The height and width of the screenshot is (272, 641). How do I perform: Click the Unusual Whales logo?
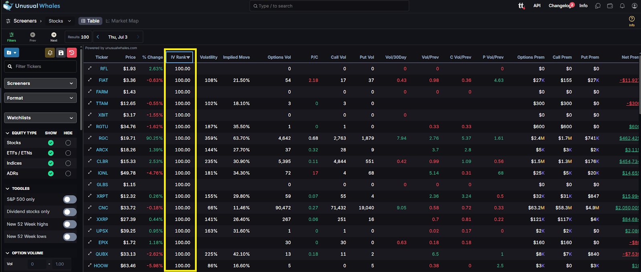click(31, 6)
